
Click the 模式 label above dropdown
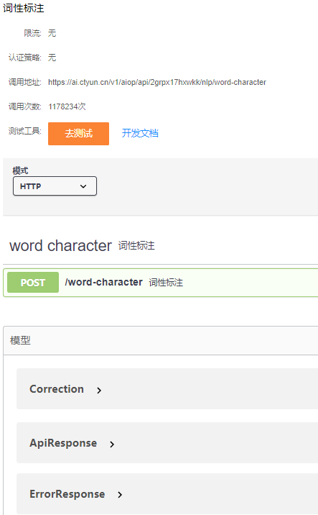pyautogui.click(x=20, y=170)
